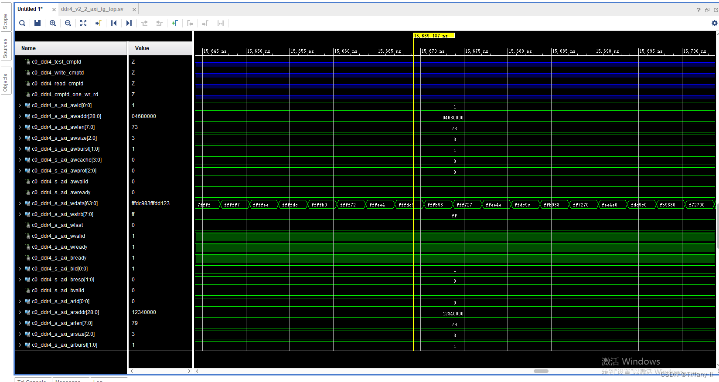Expand c0_ddr4_s_axi_awaddr[28:0] bus

click(x=20, y=116)
